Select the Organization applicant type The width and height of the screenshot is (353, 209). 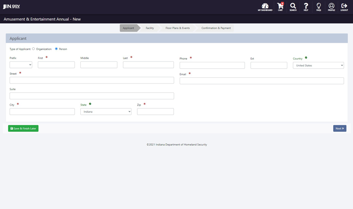point(34,49)
